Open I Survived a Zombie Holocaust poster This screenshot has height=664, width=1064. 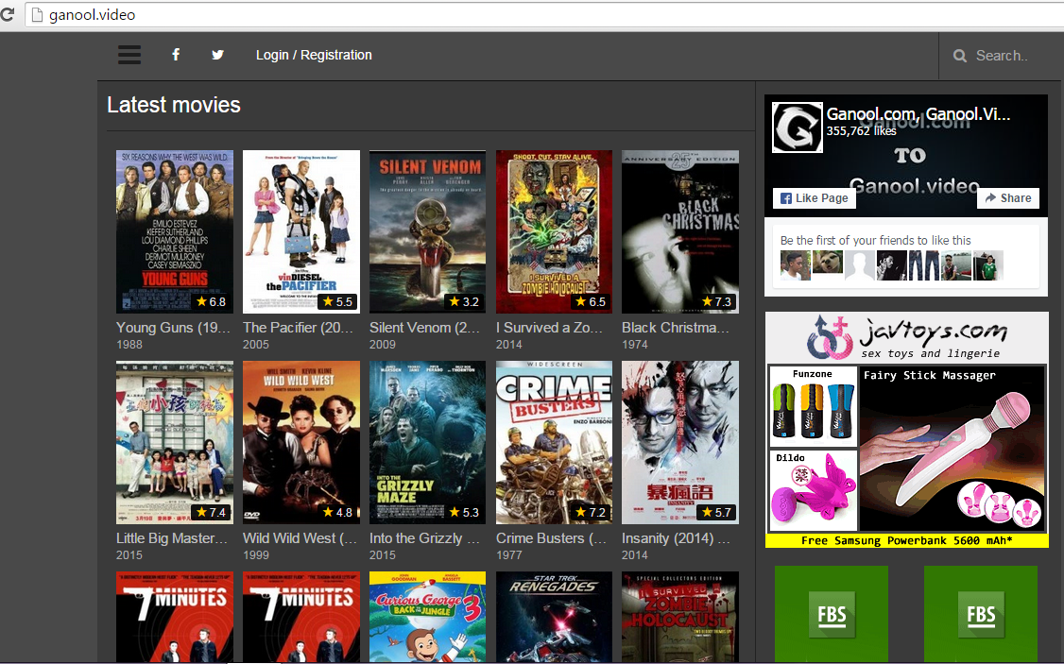point(555,231)
